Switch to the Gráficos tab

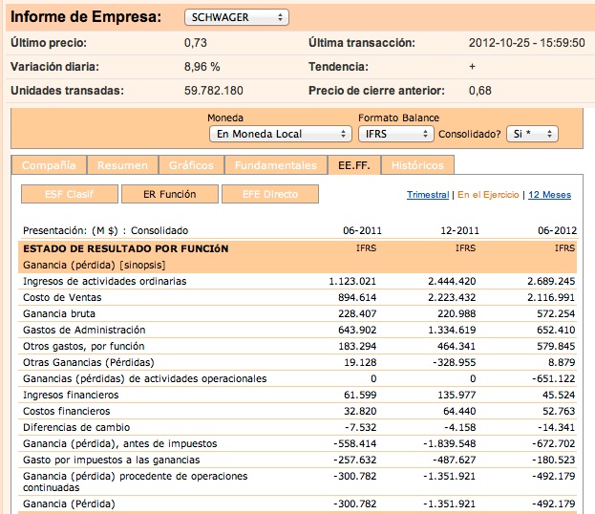point(191,165)
